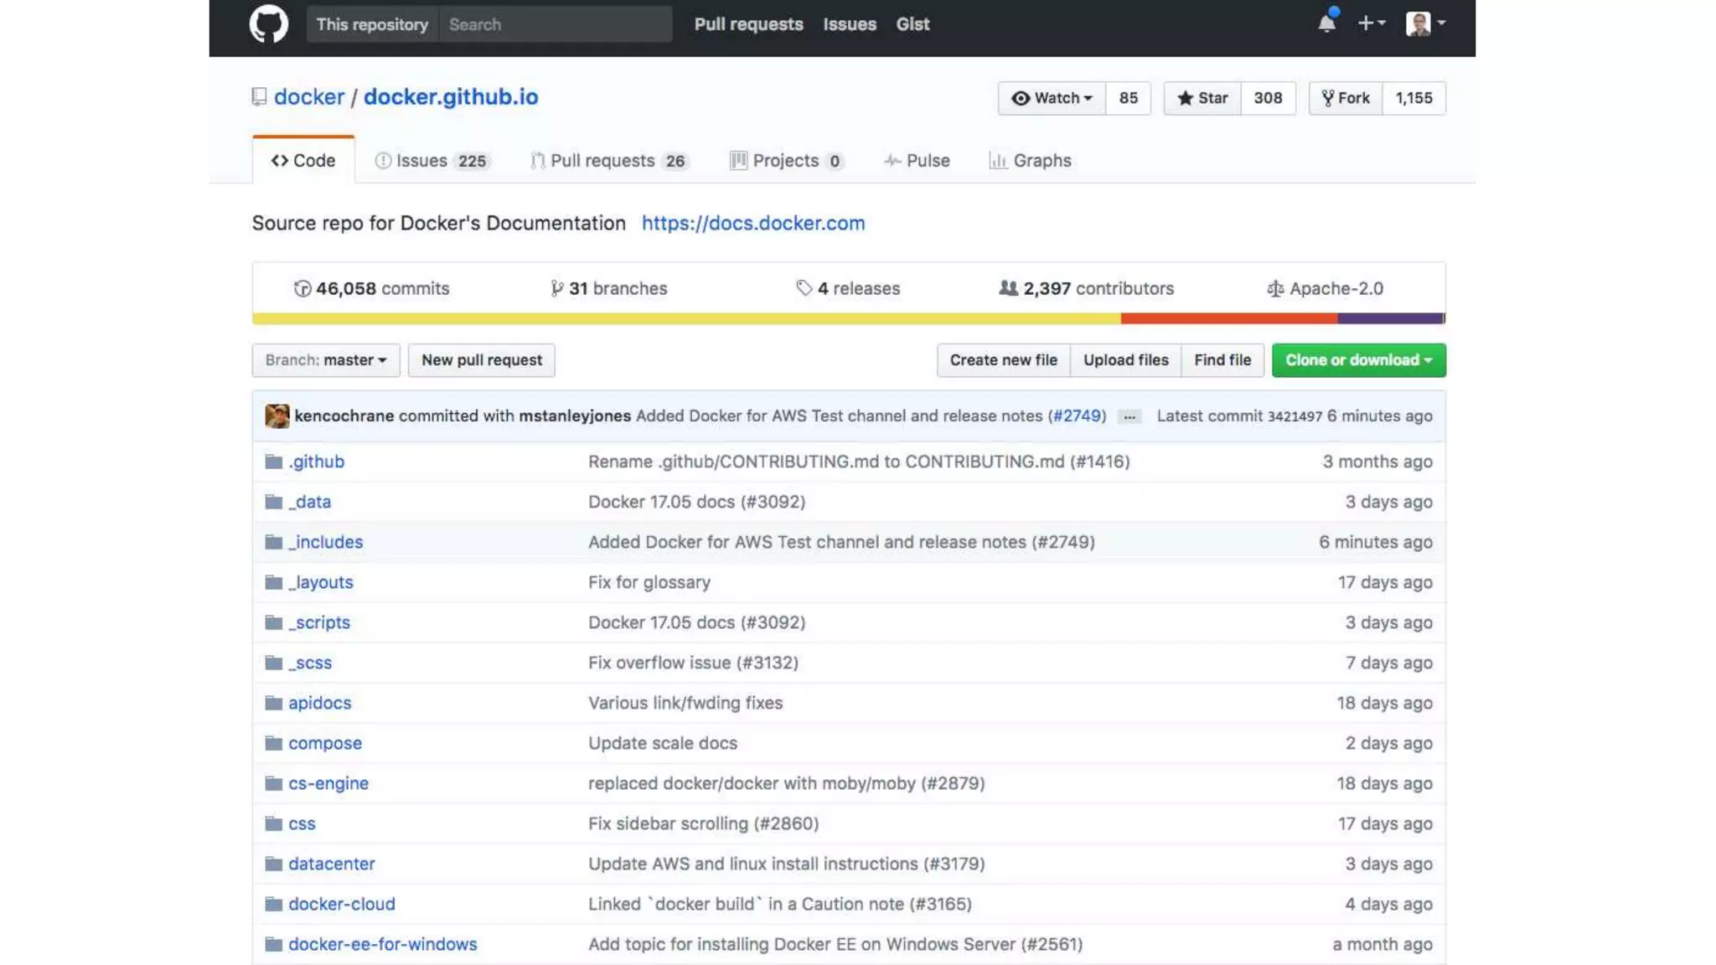Star the docker.github.io repository
The height and width of the screenshot is (965, 1716).
[1202, 98]
